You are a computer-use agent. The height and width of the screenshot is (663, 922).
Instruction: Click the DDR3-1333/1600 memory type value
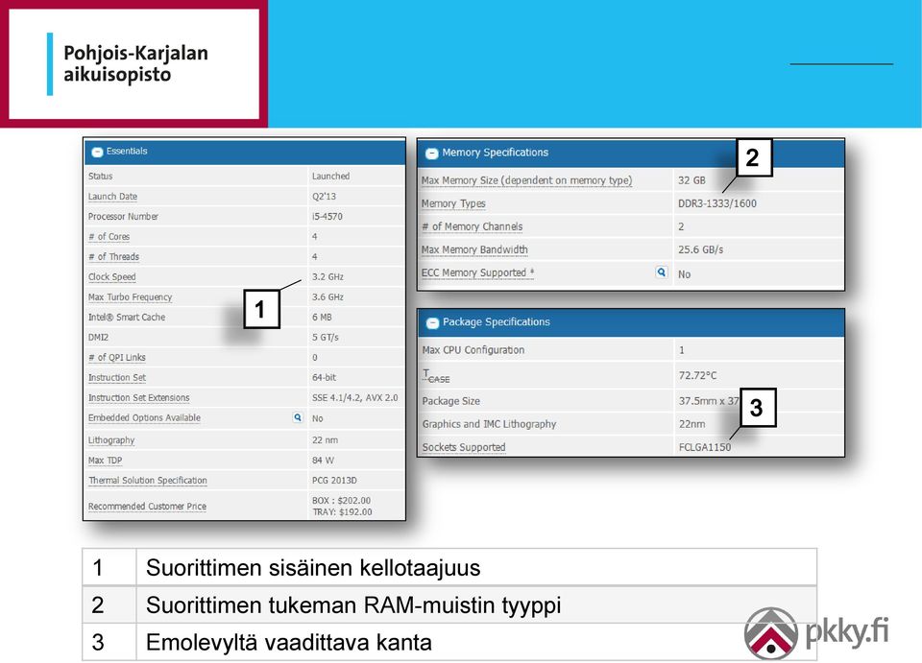click(x=717, y=203)
